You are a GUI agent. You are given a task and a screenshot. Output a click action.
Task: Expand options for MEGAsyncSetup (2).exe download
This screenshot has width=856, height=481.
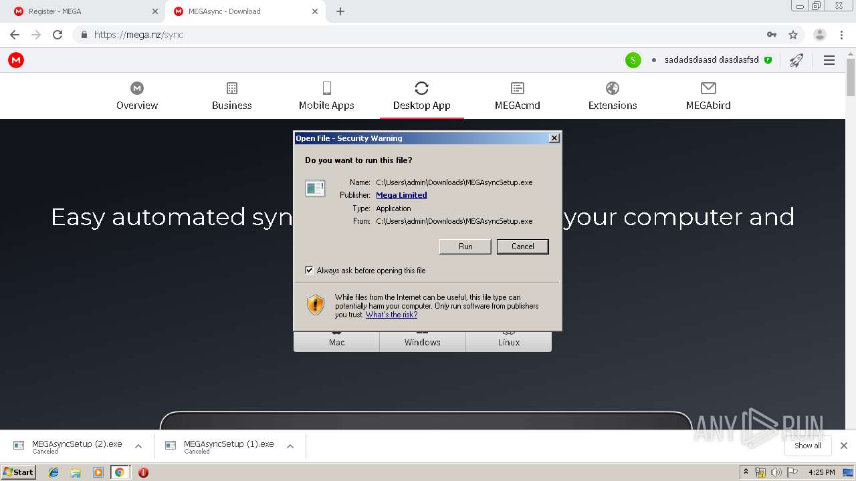[x=138, y=446]
